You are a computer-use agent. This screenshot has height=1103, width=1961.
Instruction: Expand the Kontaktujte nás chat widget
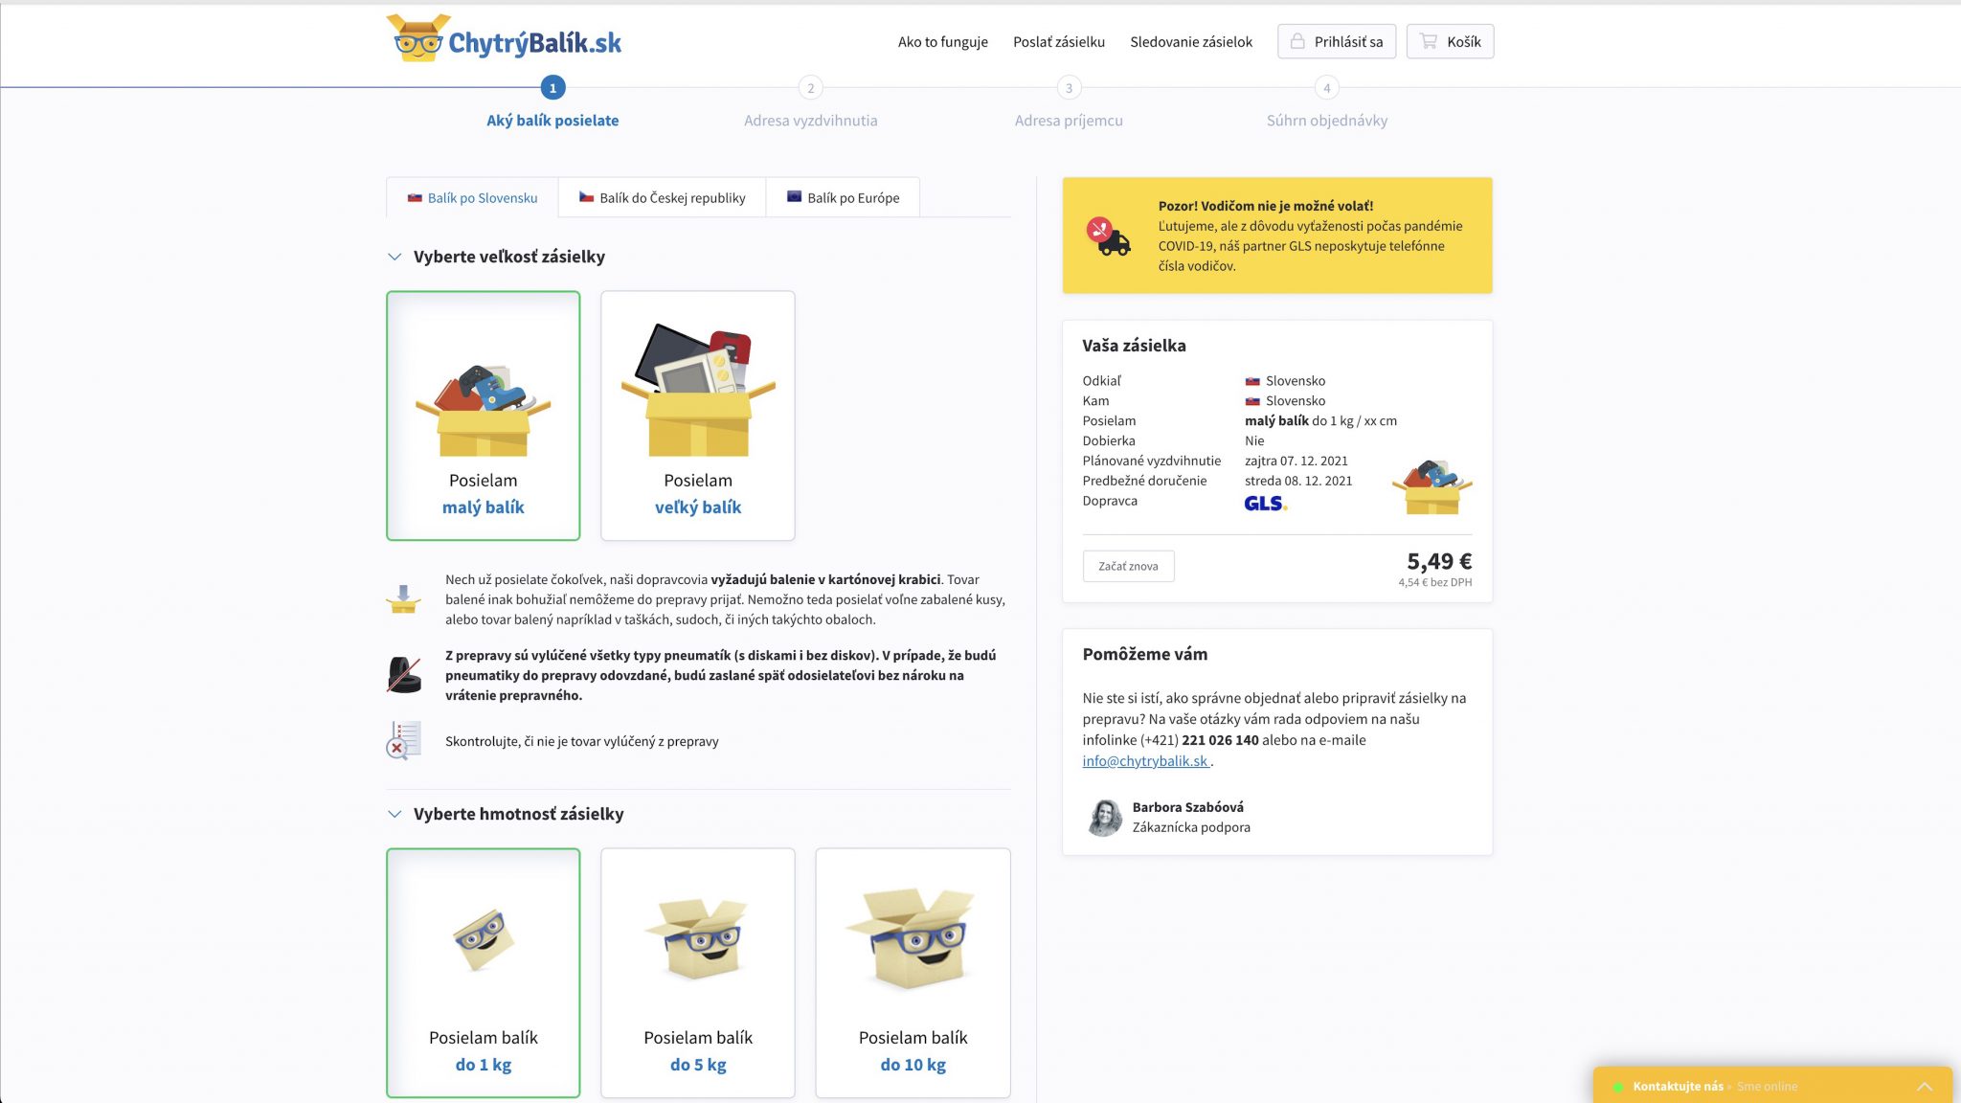1924,1086
